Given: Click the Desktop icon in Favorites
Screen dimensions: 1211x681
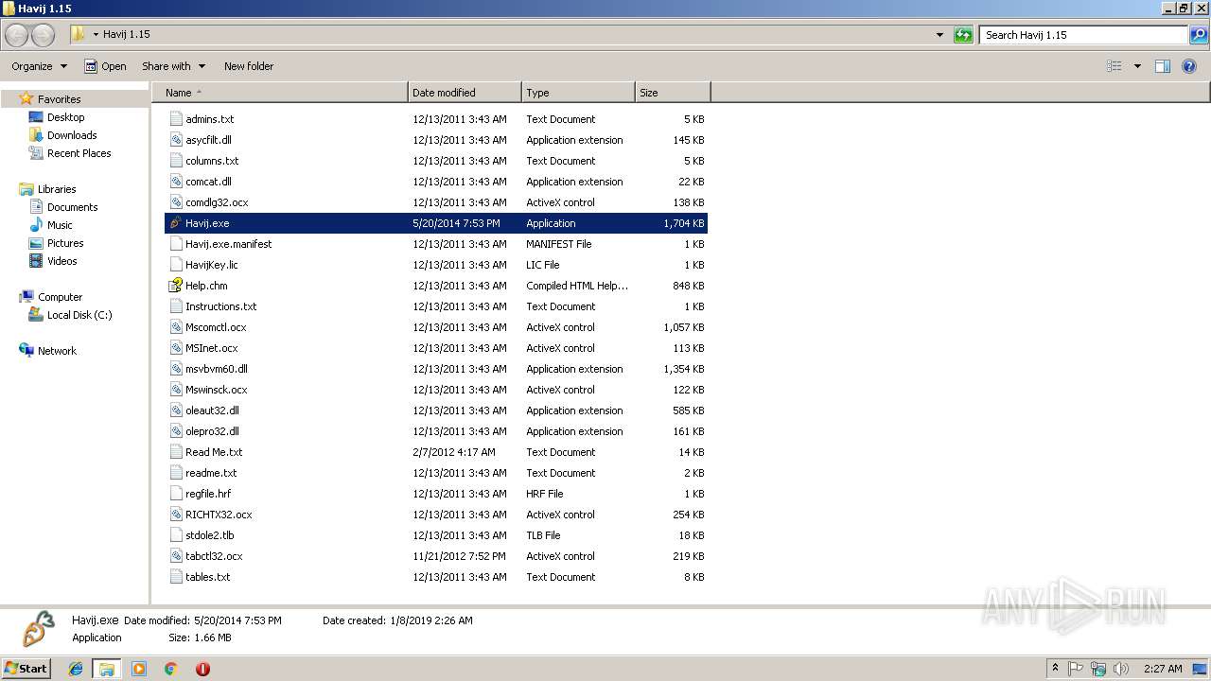Looking at the screenshot, I should [36, 117].
